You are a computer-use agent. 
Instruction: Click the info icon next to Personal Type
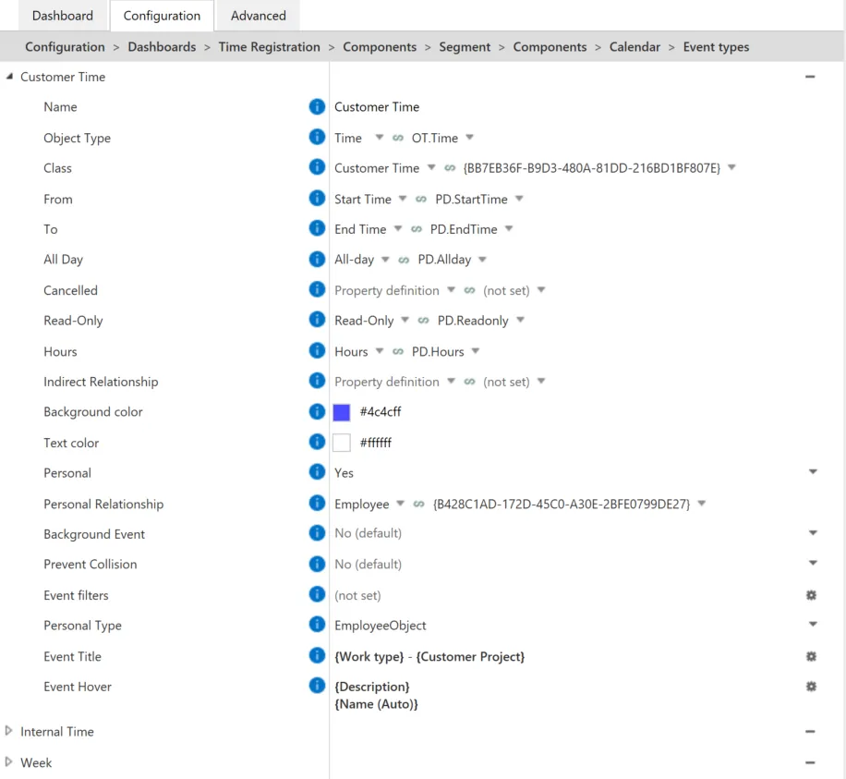tap(317, 625)
